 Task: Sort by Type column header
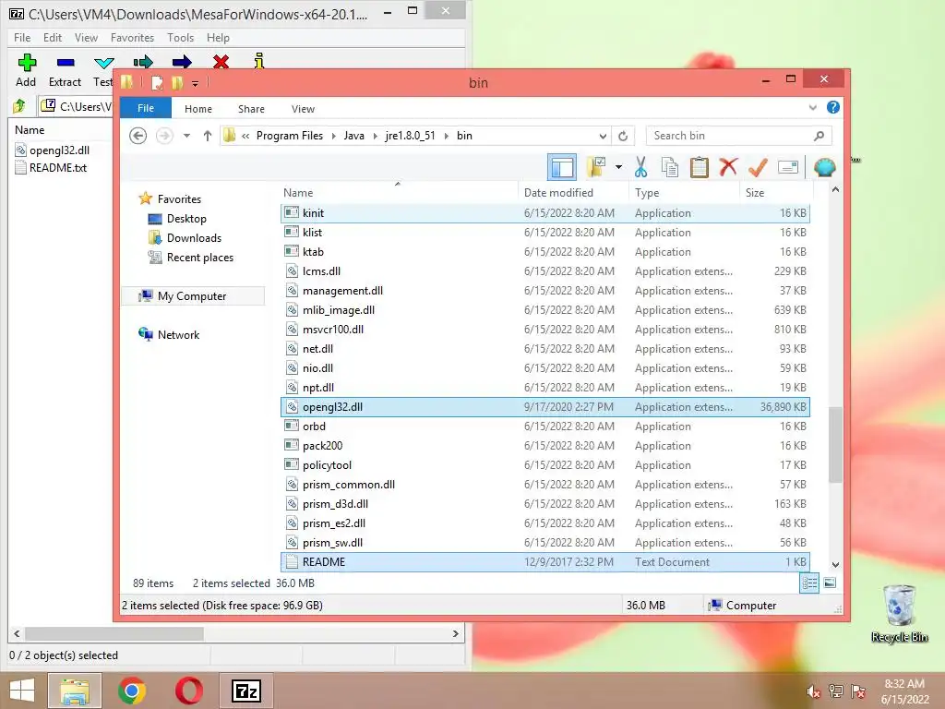(x=684, y=192)
